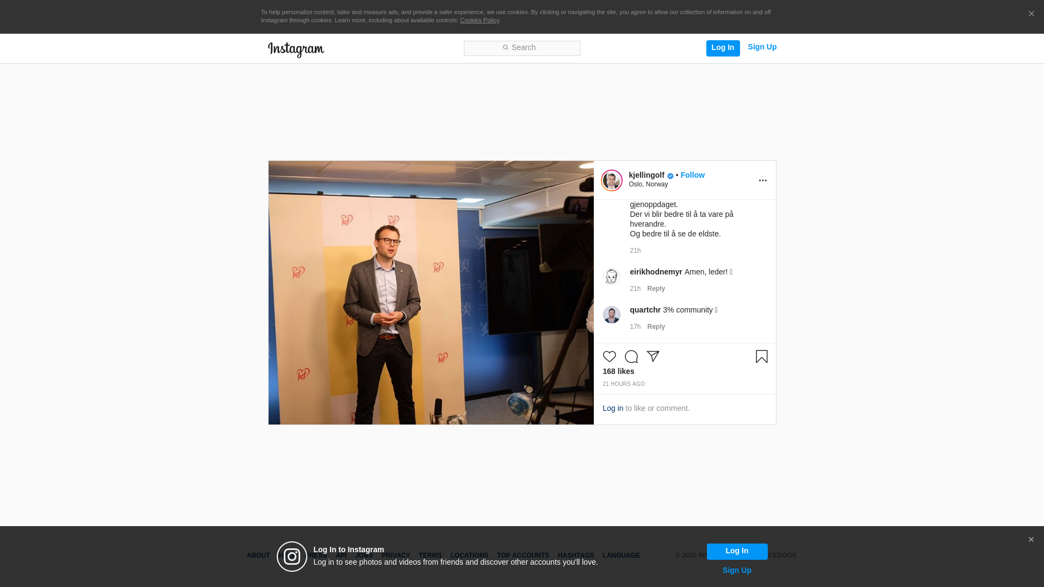The width and height of the screenshot is (1044, 587).
Task: Click eirikhodnemyr username
Action: (x=656, y=272)
